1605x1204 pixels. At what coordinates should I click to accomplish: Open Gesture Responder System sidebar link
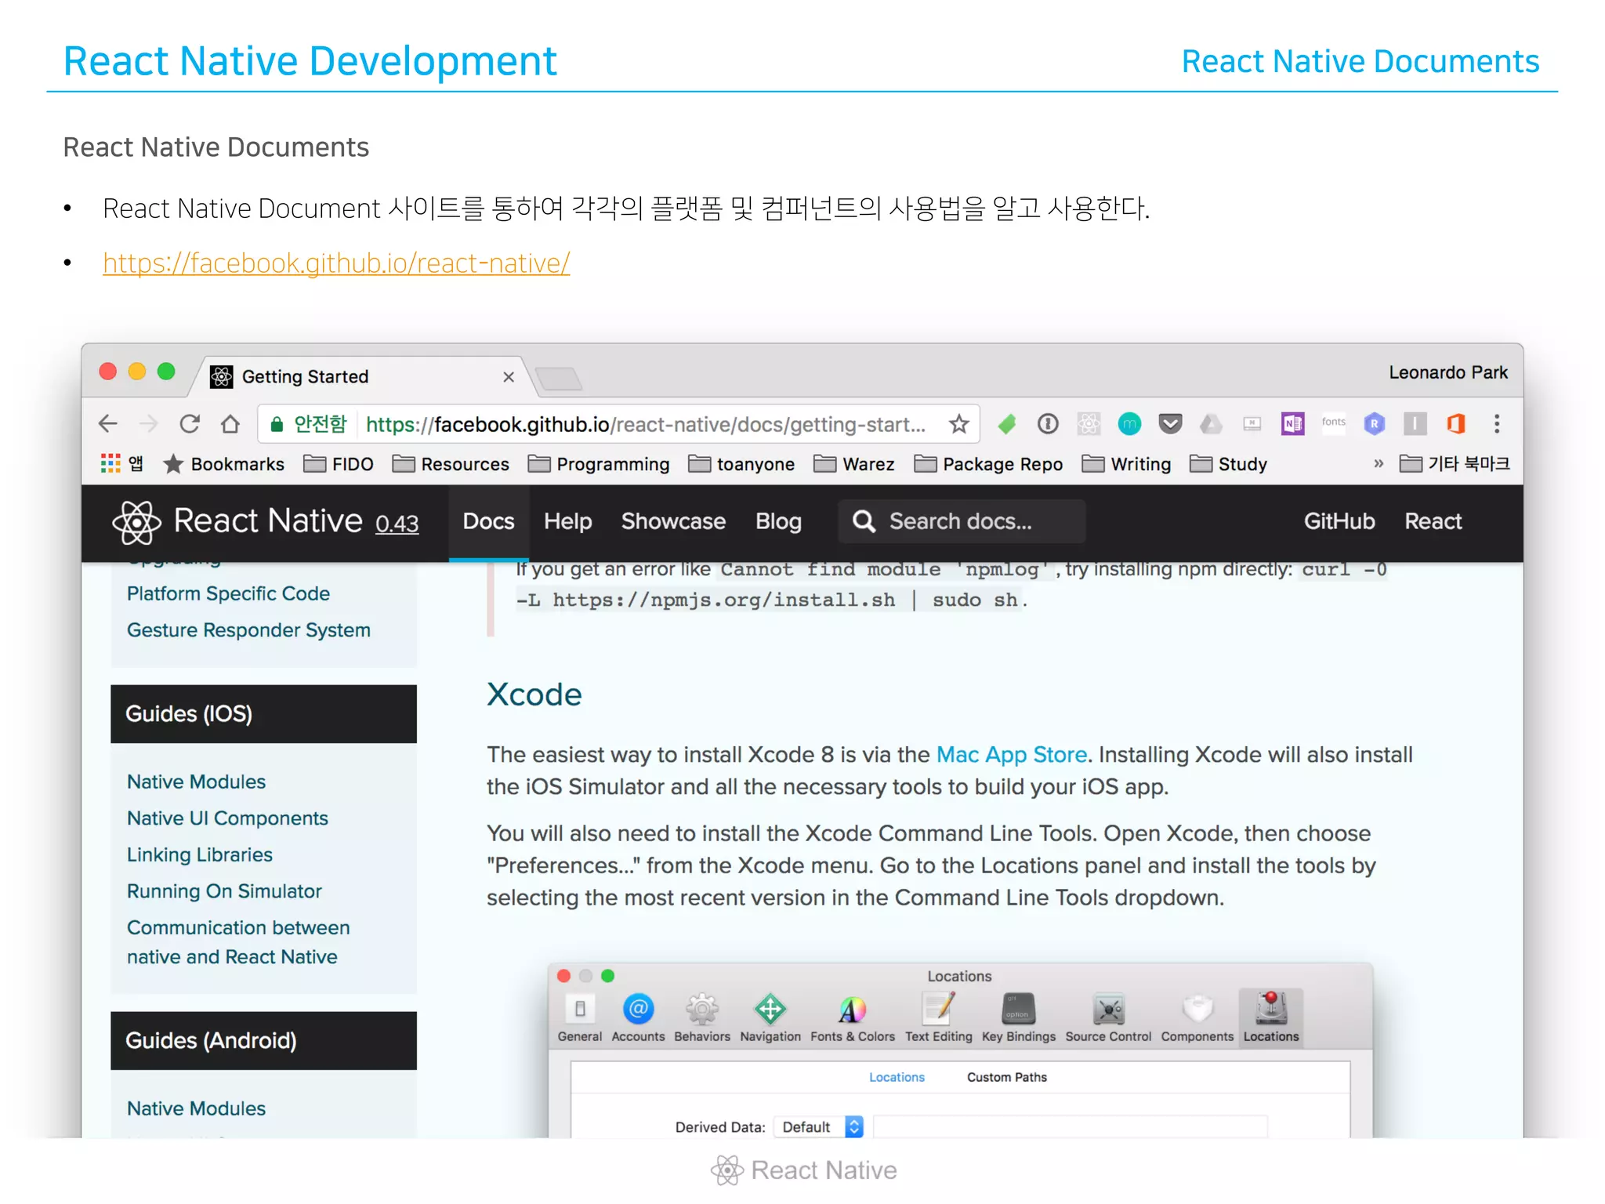(248, 630)
